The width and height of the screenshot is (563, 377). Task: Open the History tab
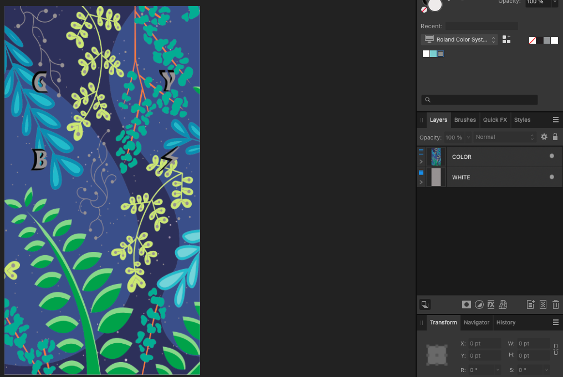pyautogui.click(x=506, y=323)
